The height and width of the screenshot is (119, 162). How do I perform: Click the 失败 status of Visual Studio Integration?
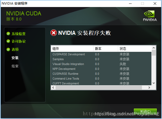pyautogui.click(x=123, y=64)
